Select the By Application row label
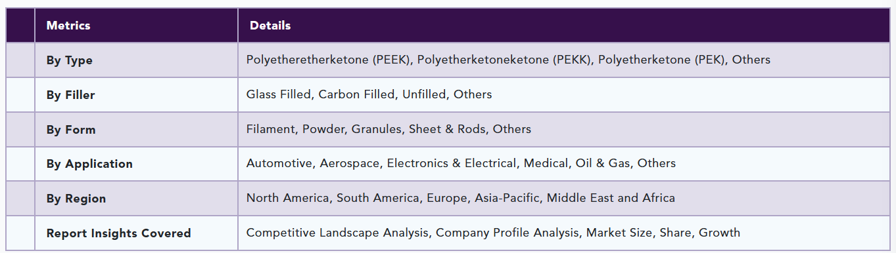The image size is (896, 253). coord(89,164)
